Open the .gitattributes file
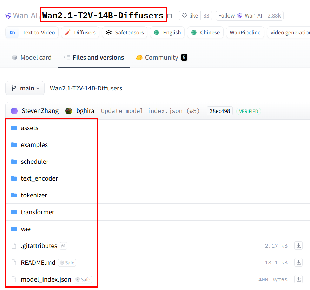The height and width of the screenshot is (290, 310). [x=39, y=246]
